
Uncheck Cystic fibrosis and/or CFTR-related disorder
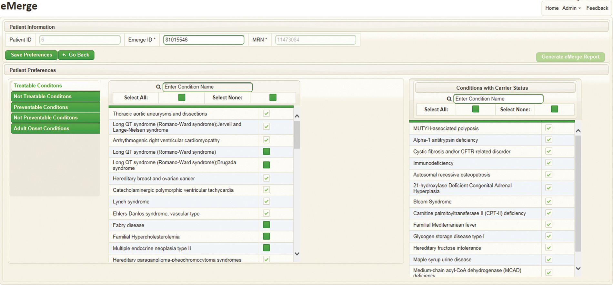pos(549,151)
